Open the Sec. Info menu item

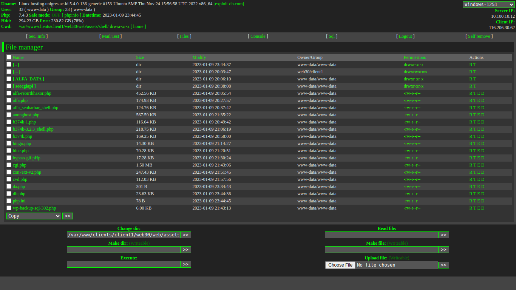37,36
